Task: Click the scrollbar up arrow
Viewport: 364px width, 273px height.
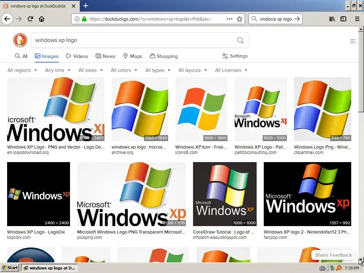Action: point(361,30)
